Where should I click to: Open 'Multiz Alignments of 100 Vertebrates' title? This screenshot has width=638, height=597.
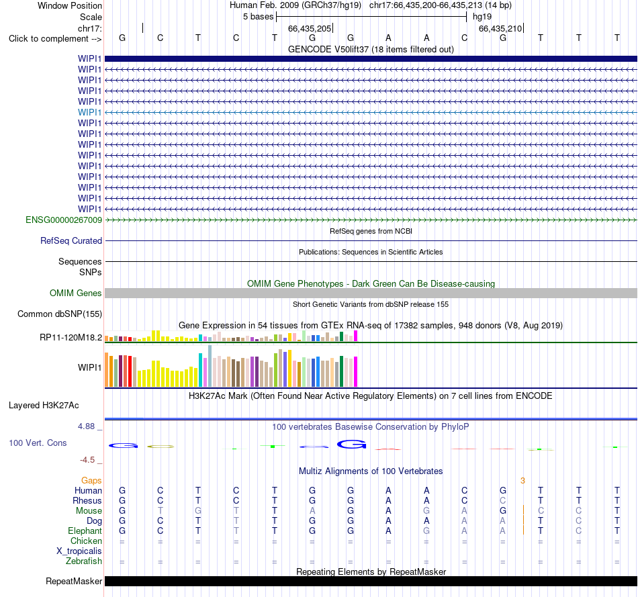pos(371,471)
